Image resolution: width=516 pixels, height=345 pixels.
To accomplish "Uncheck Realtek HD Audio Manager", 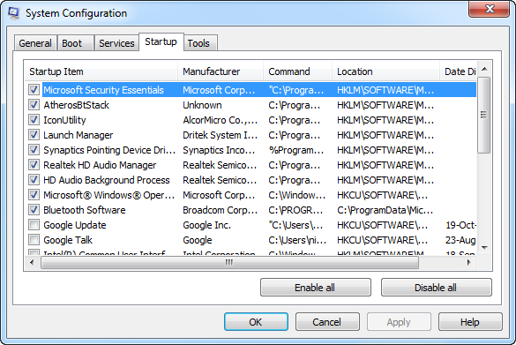I will 34,165.
